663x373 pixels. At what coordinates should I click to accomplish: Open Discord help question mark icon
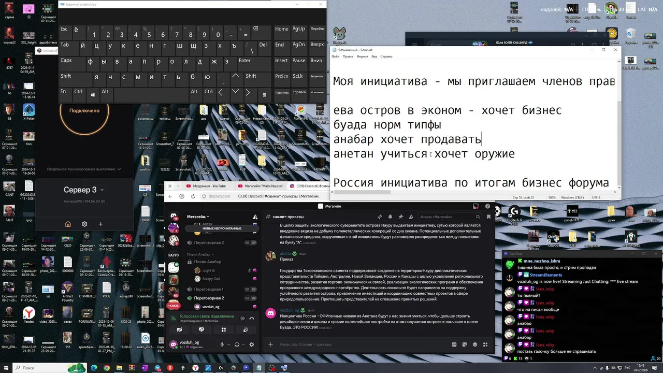(x=487, y=206)
